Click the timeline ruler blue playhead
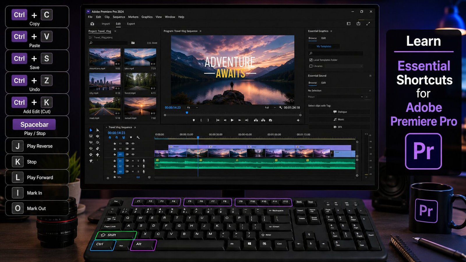The width and height of the screenshot is (466, 262). [198, 137]
